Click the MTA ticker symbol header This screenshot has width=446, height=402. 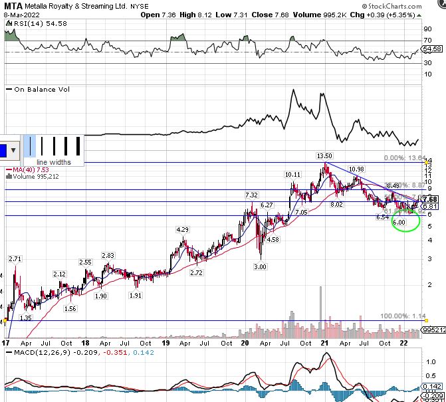[13, 6]
